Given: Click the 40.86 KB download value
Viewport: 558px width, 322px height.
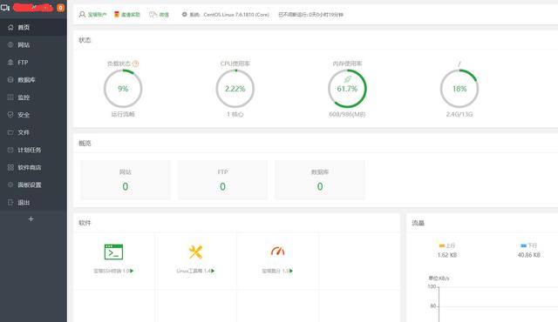Looking at the screenshot, I should [529, 255].
